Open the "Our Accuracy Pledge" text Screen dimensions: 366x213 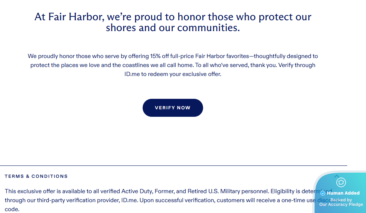[x=341, y=204]
